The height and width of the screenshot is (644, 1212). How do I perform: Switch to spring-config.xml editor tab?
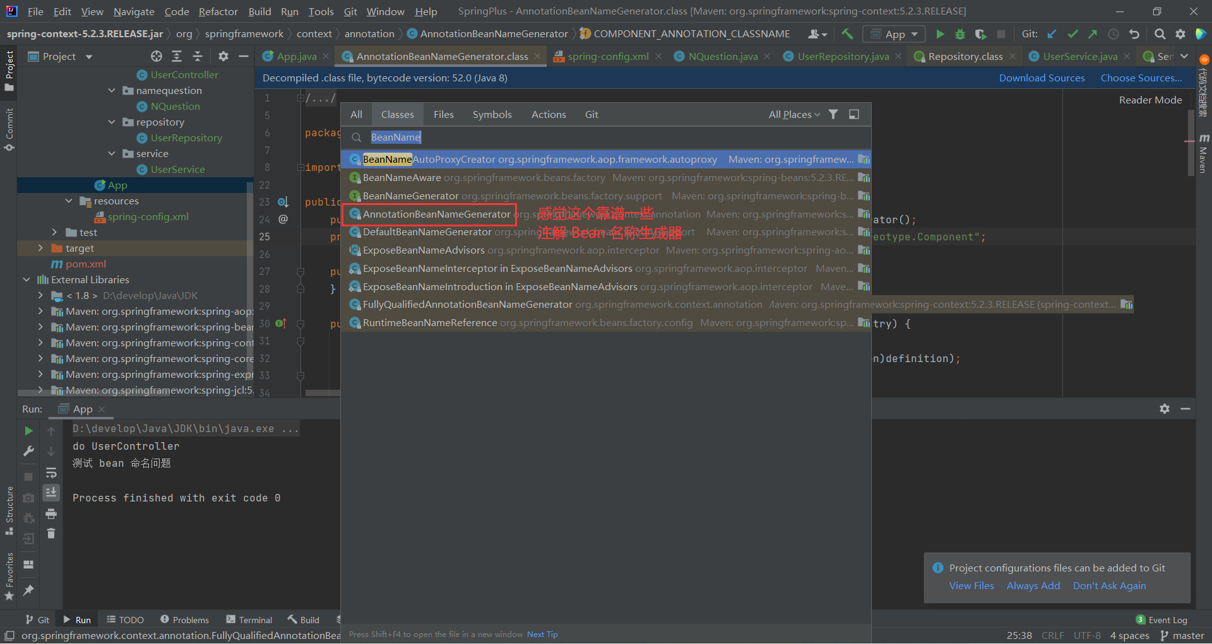pos(608,56)
